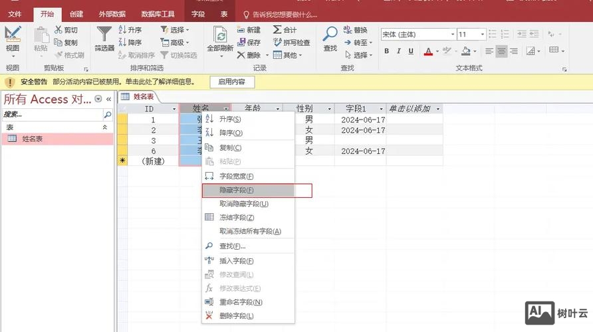593x332 pixels.
Task: Select the row with ID 3
Action: (122, 141)
